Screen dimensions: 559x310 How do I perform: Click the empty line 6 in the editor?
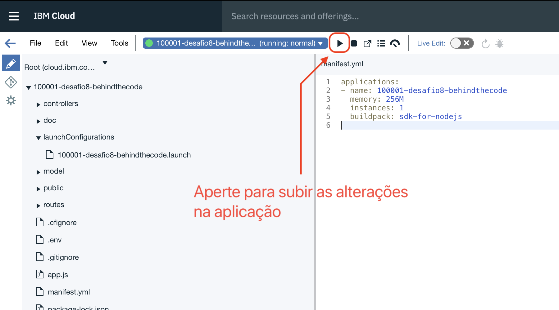click(x=450, y=125)
